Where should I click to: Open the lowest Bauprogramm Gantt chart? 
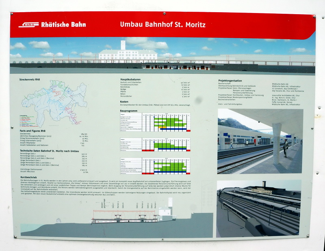(x=155, y=166)
